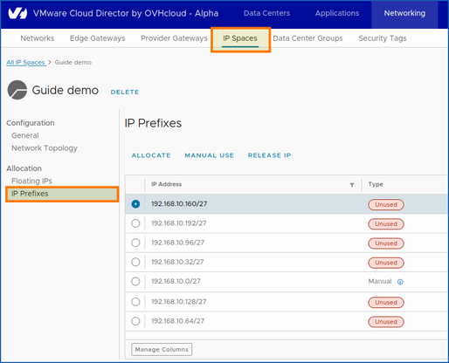Open the IP Address column filter icon
This screenshot has width=449, height=363.
(352, 185)
